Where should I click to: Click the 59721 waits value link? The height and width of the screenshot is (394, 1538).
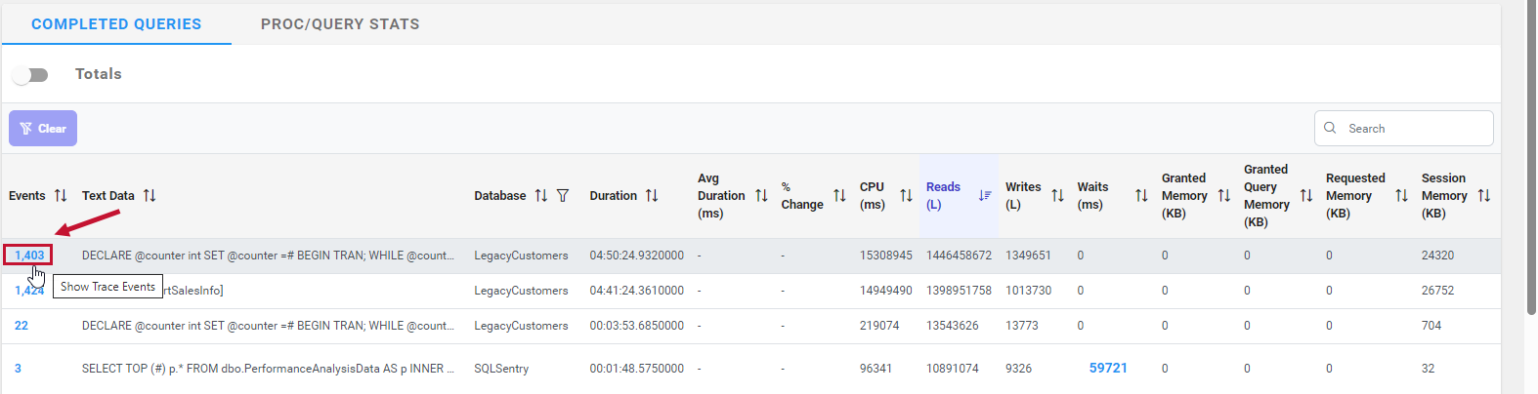click(1108, 369)
